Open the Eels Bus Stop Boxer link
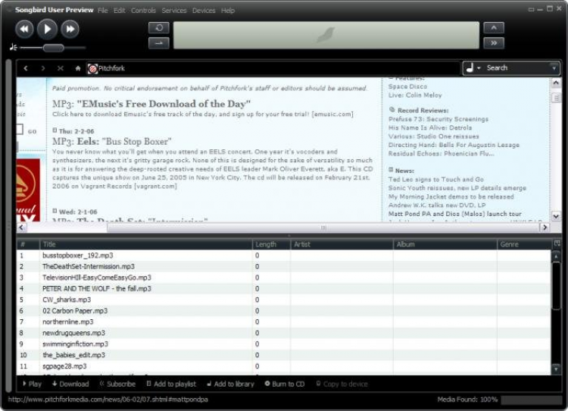The image size is (568, 411). (x=112, y=141)
